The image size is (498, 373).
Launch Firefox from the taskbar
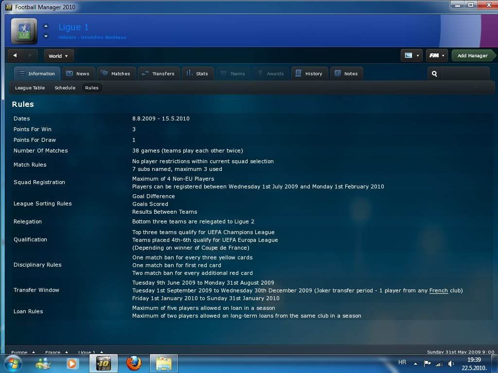click(x=133, y=363)
